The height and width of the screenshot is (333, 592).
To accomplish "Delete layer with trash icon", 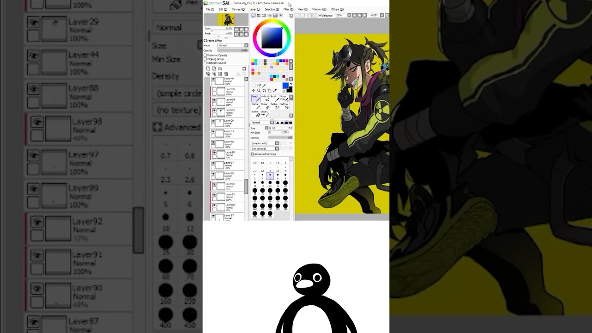I will pyautogui.click(x=226, y=74).
